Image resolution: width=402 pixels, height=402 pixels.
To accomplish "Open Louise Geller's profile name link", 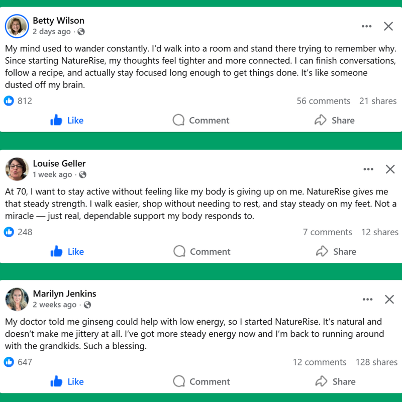I will tap(59, 163).
